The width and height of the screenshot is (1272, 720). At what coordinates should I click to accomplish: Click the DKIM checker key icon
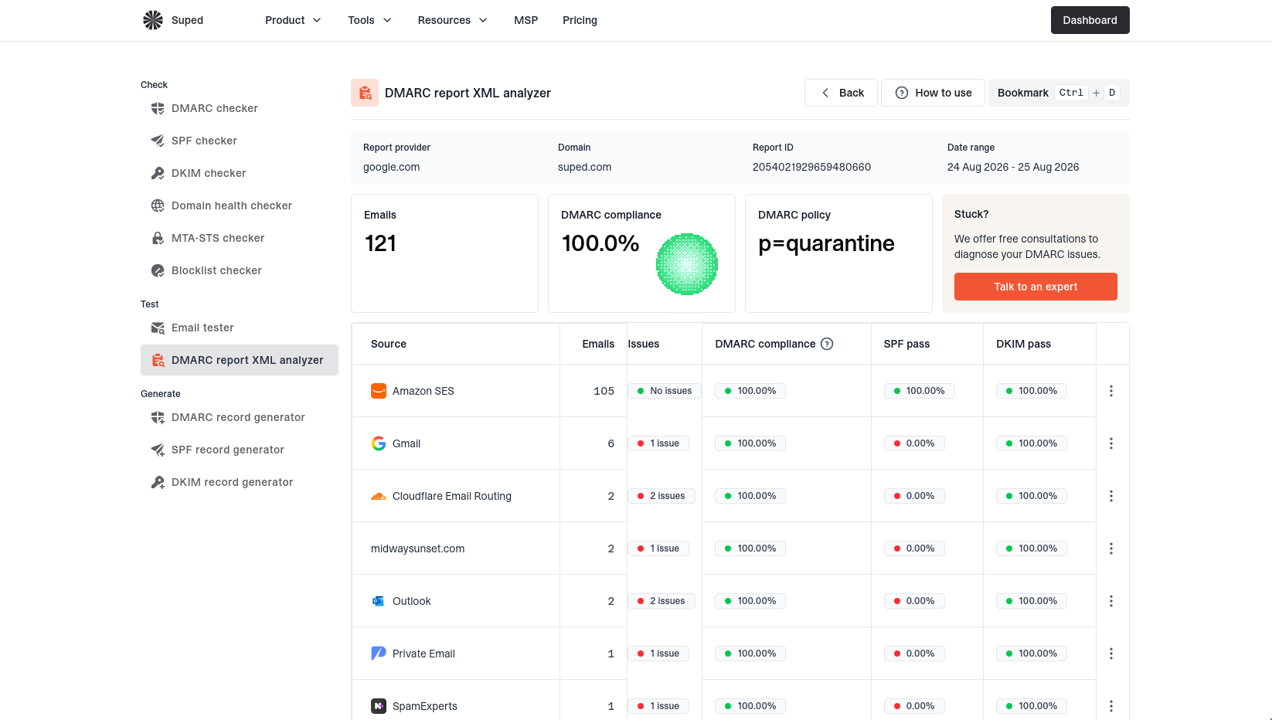click(x=158, y=173)
